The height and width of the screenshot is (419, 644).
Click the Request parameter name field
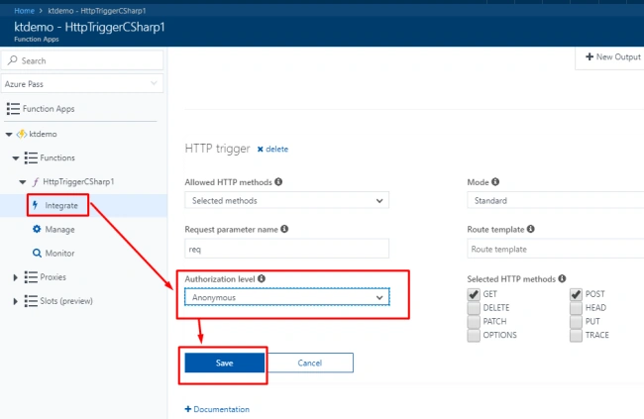tap(286, 249)
